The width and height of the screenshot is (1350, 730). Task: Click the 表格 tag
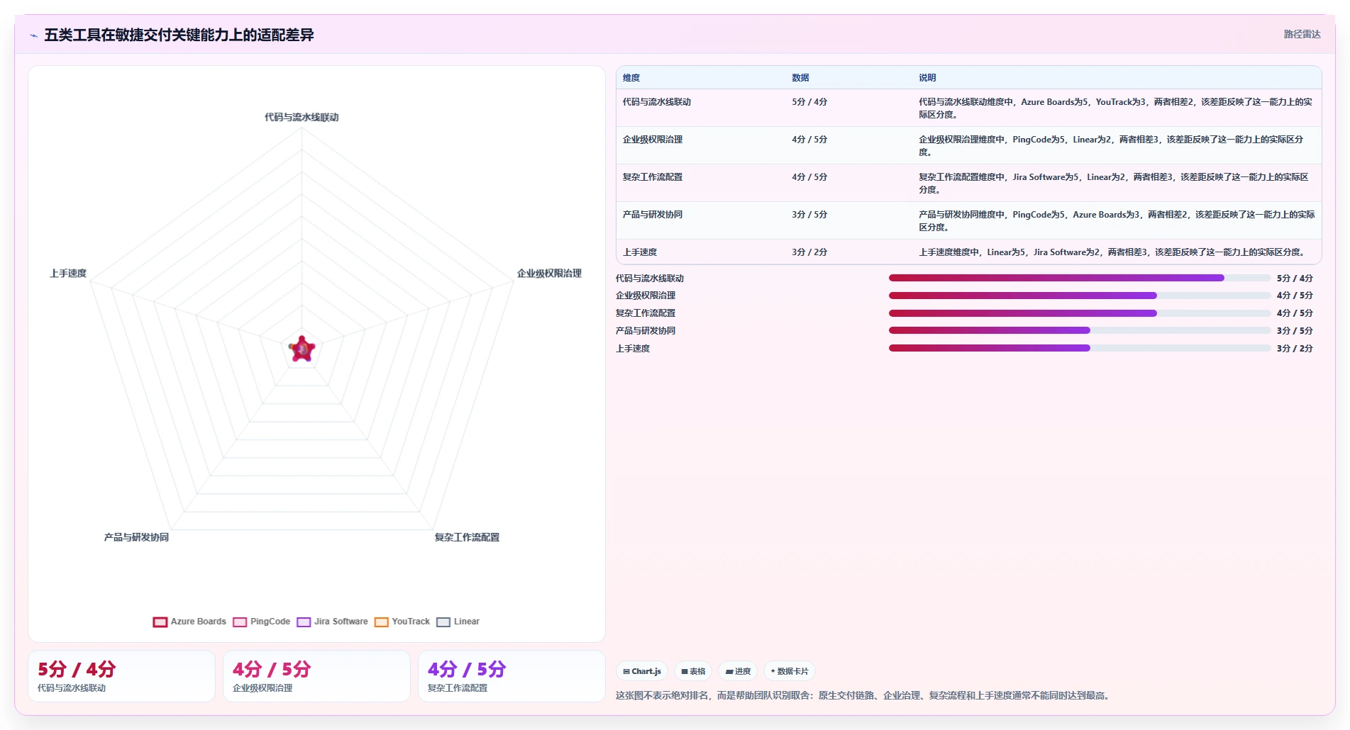click(693, 671)
